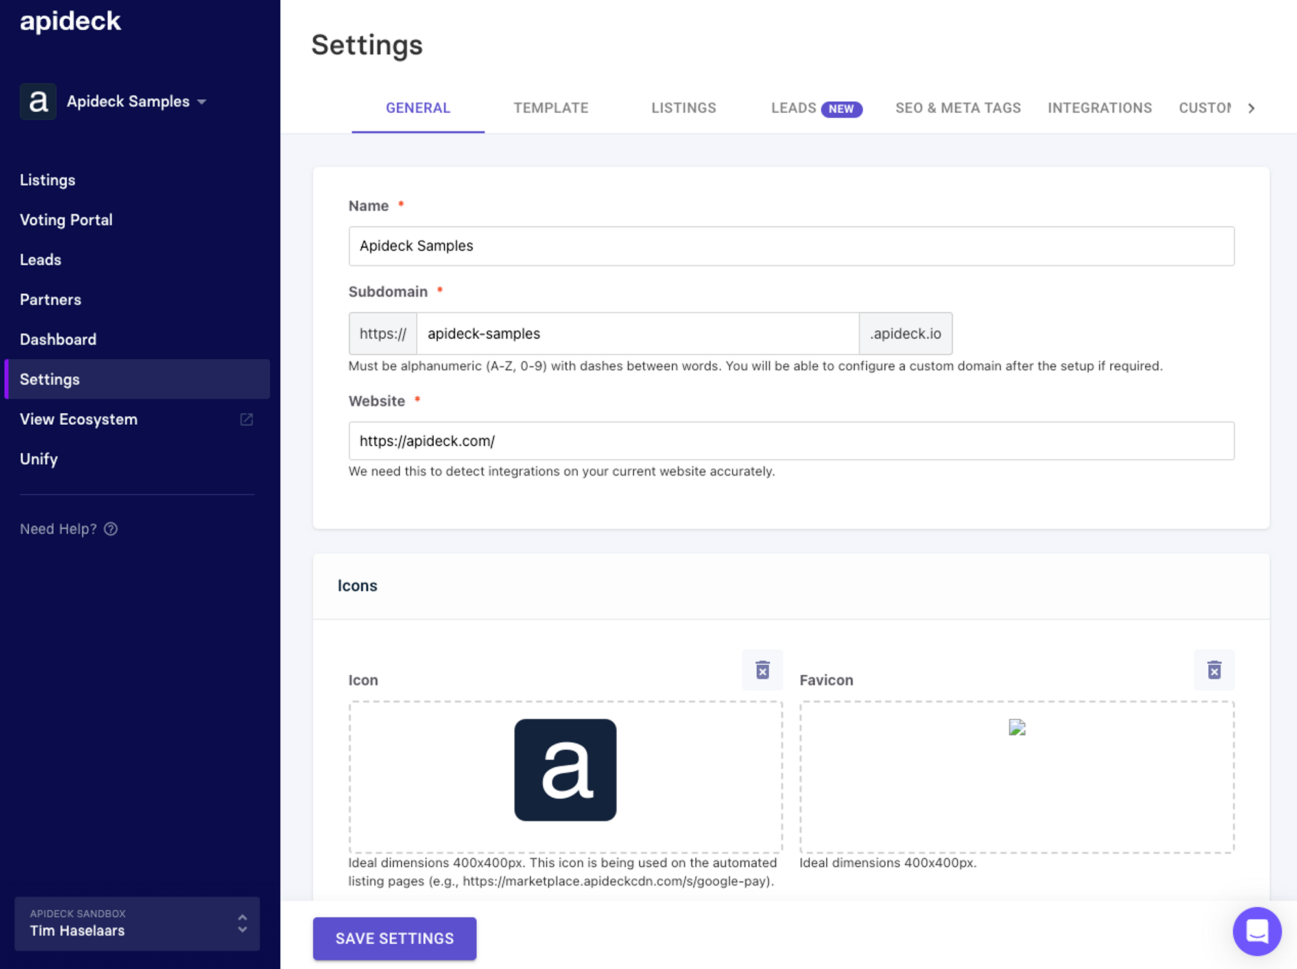Click the Need Help? link
The height and width of the screenshot is (969, 1297).
(58, 529)
